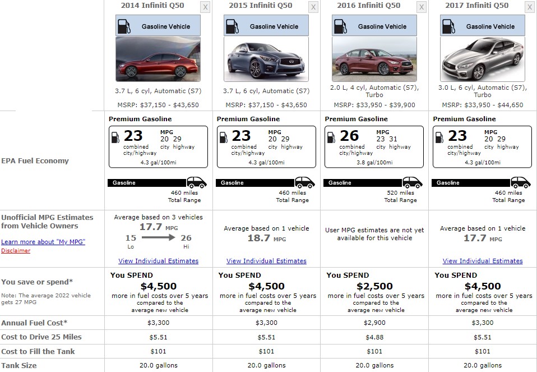The width and height of the screenshot is (537, 372).
Task: Click the 2014 Q50 gas pump icon
Action: 124,26
